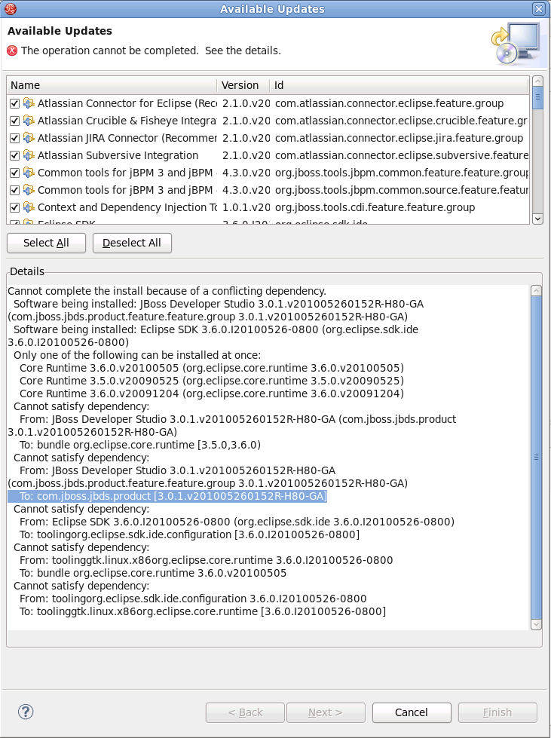Click the feature icon beside Atlassian Subversive Integration
Viewport: 551px width, 738px height.
tap(29, 155)
